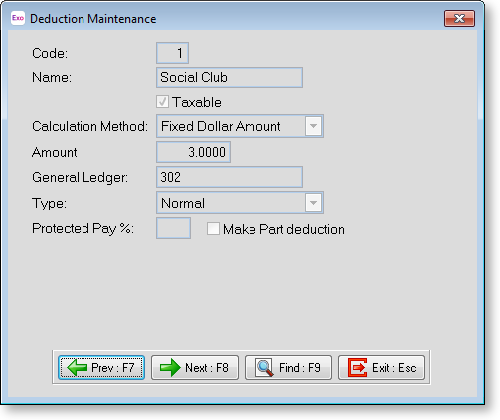
Task: Expand the Type dropdown arrow
Action: [313, 203]
